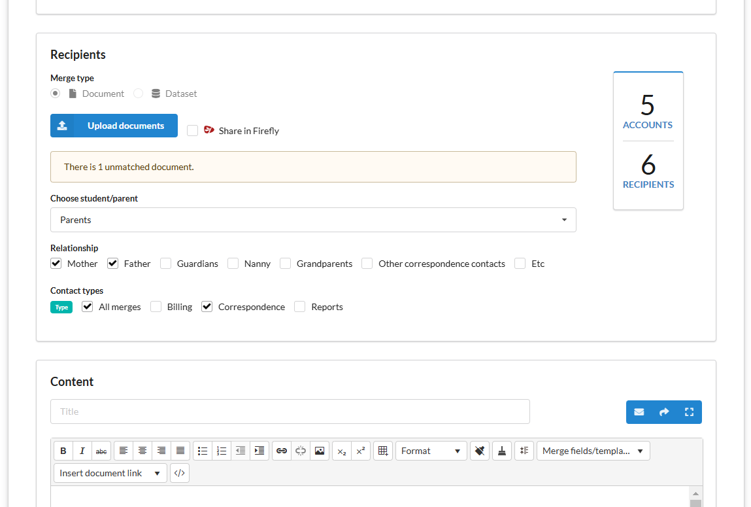Open the Format dropdown in the editor
The image size is (751, 507).
coord(431,451)
